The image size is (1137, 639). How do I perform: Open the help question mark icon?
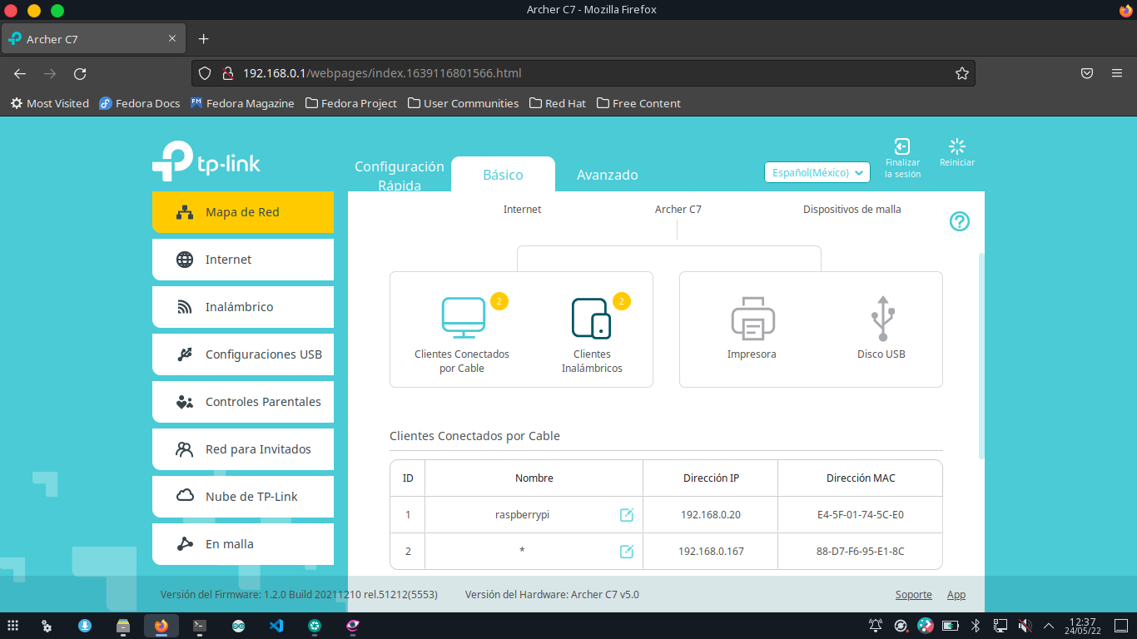pos(960,221)
